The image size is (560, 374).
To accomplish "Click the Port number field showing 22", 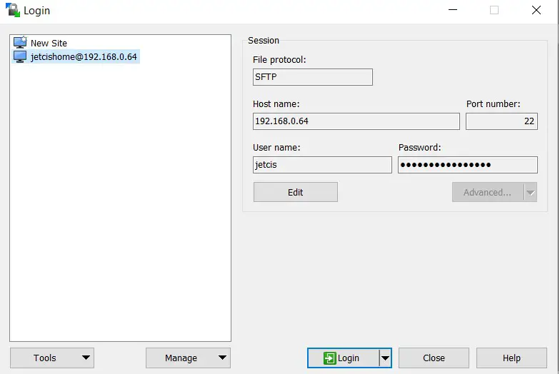I will click(x=501, y=121).
